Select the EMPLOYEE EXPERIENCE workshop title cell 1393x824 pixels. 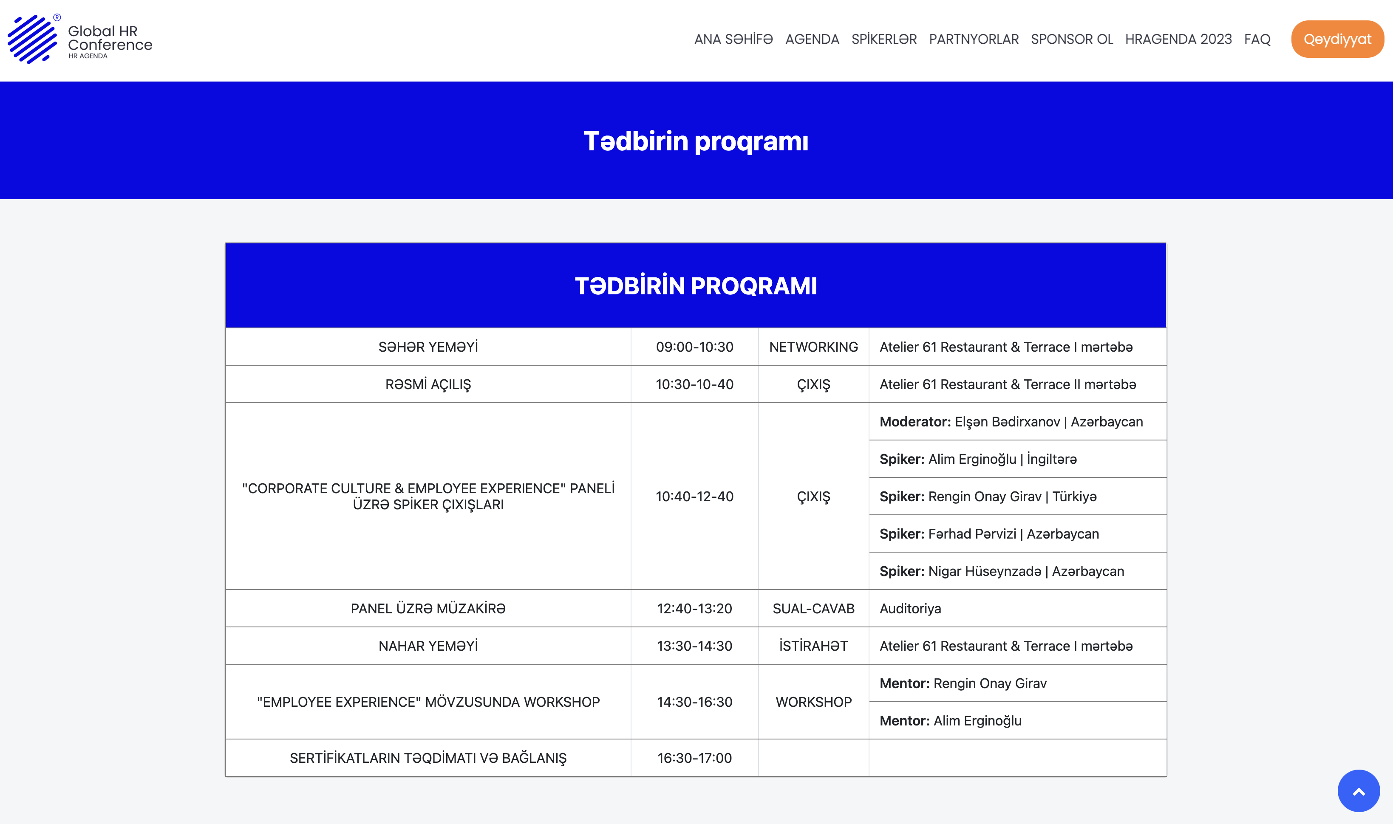tap(428, 702)
